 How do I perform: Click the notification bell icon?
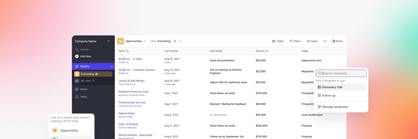(x=175, y=41)
